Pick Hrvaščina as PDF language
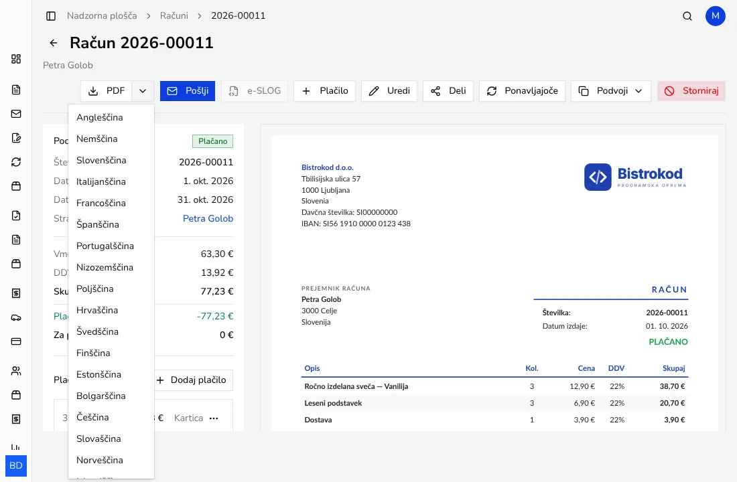 111,311
